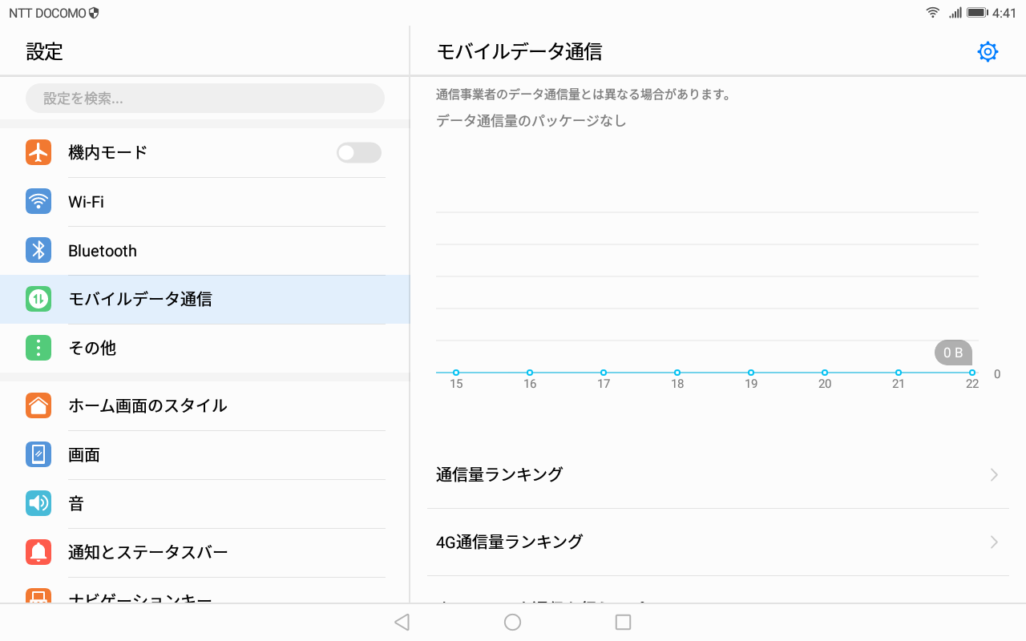Select the 機内モード airplane icon
Screen dimensions: 1026x641
[x=38, y=152]
